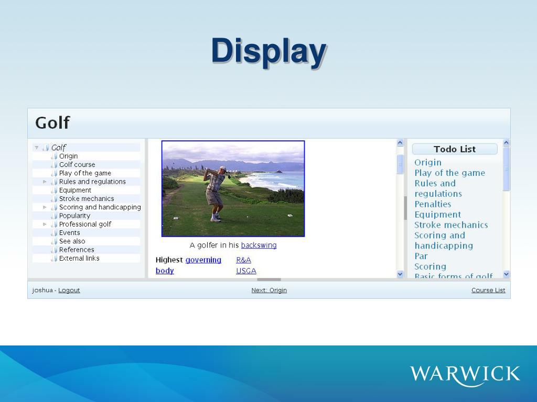This screenshot has width=537, height=402.
Task: Click the page icon beside References
Action: [54, 250]
